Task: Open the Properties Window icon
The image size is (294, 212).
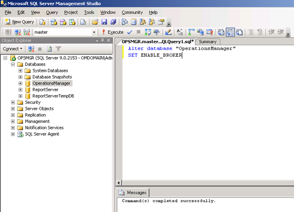Action: pos(161,22)
